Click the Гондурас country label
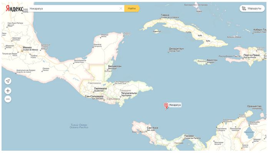 point(125,90)
